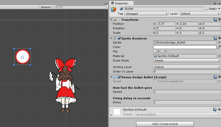
Task: Click the Material field Sprites-Default
Action: tap(185, 56)
